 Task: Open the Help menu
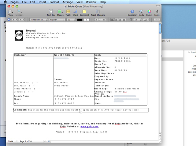pyautogui.click(x=103, y=2)
